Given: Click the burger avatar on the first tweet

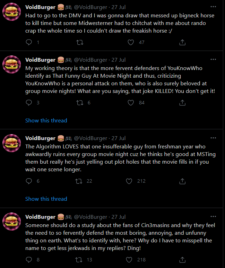Looking at the screenshot, I should click(x=12, y=12).
